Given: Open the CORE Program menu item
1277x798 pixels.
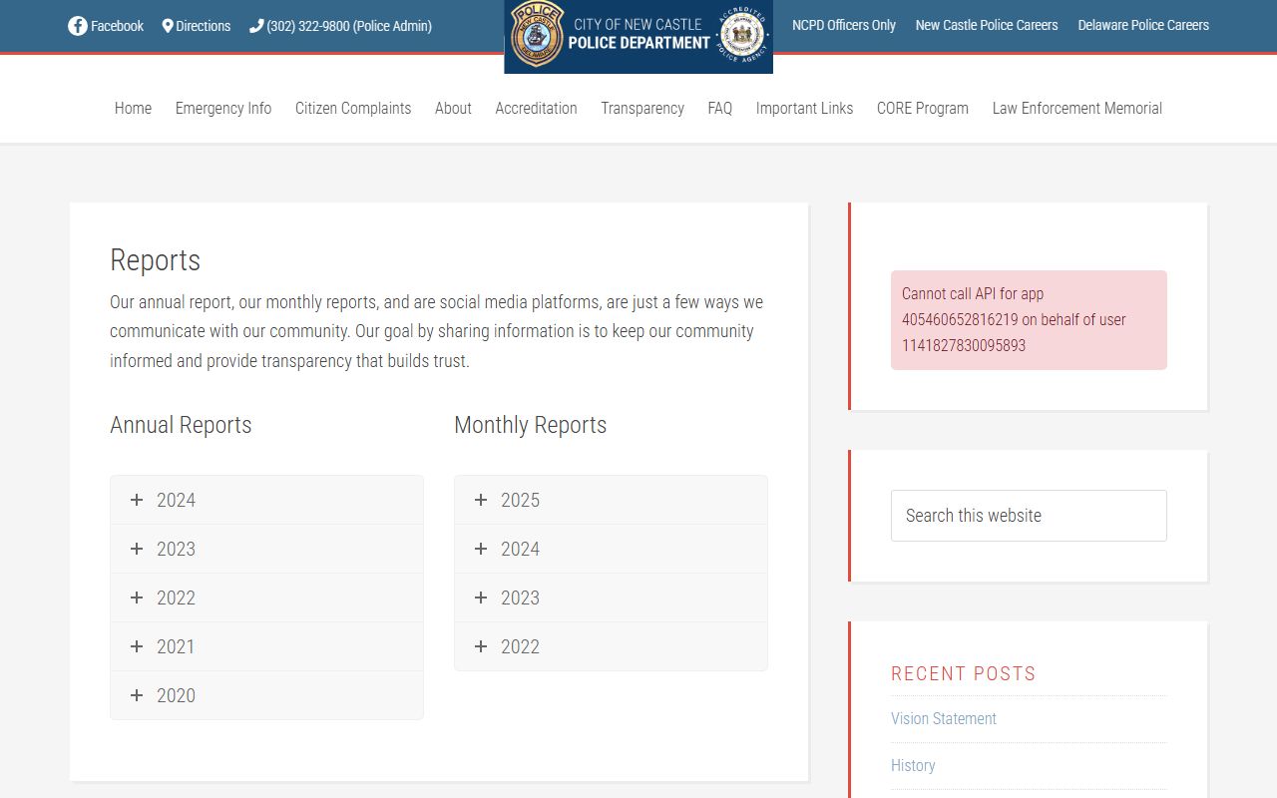Looking at the screenshot, I should [923, 108].
